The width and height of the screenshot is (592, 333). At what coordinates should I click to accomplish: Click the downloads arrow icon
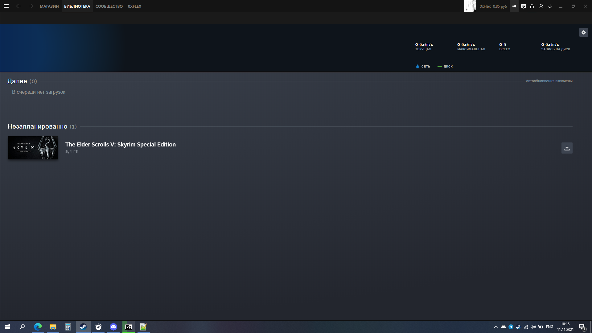550,6
